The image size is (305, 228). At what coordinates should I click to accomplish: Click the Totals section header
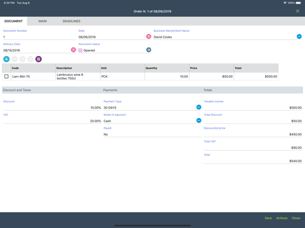pos(208,90)
